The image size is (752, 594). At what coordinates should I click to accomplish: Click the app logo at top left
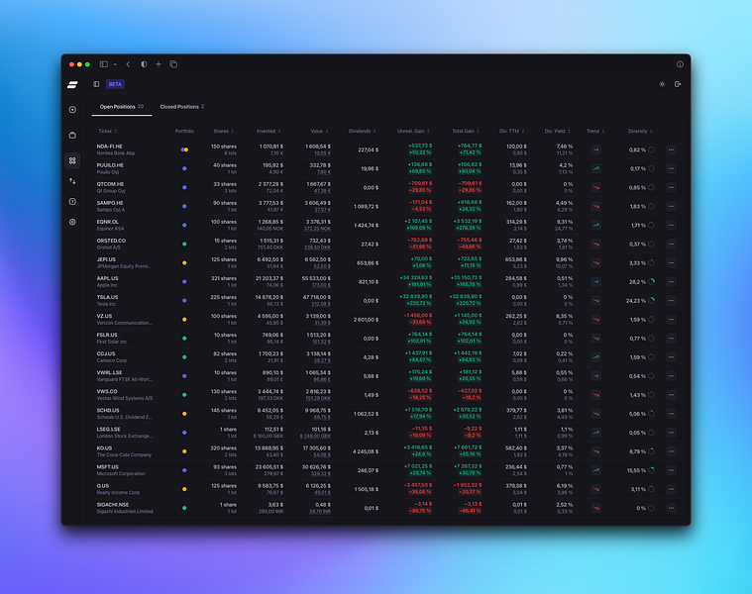pyautogui.click(x=72, y=84)
